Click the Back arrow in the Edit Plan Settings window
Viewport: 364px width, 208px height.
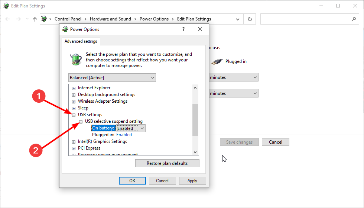(7, 19)
